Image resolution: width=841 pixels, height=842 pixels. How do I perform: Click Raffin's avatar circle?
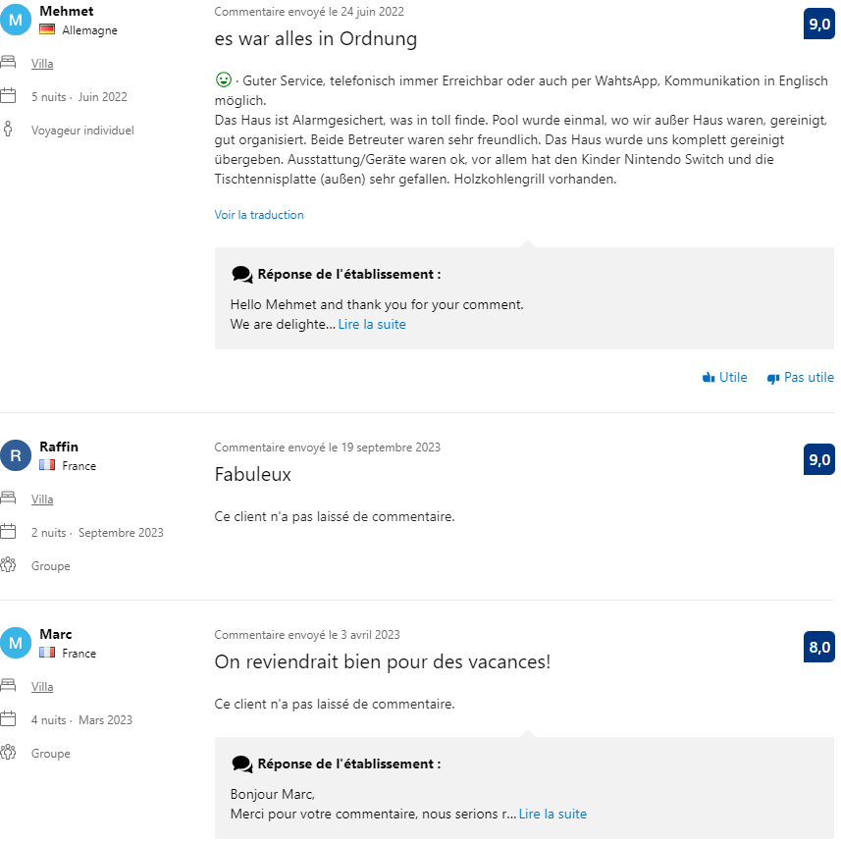(x=16, y=455)
